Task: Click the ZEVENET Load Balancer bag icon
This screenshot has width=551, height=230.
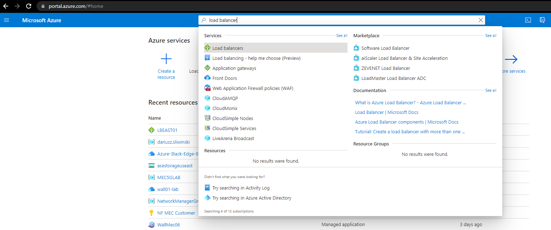Action: [x=356, y=68]
